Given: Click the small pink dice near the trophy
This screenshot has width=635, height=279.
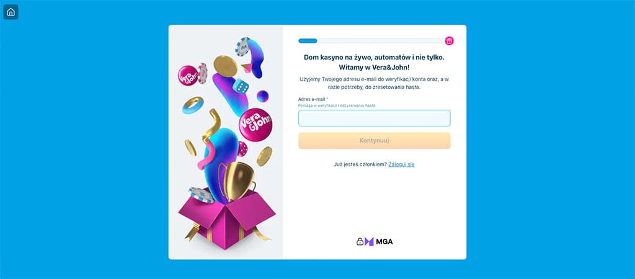Looking at the screenshot, I should pyautogui.click(x=242, y=149).
